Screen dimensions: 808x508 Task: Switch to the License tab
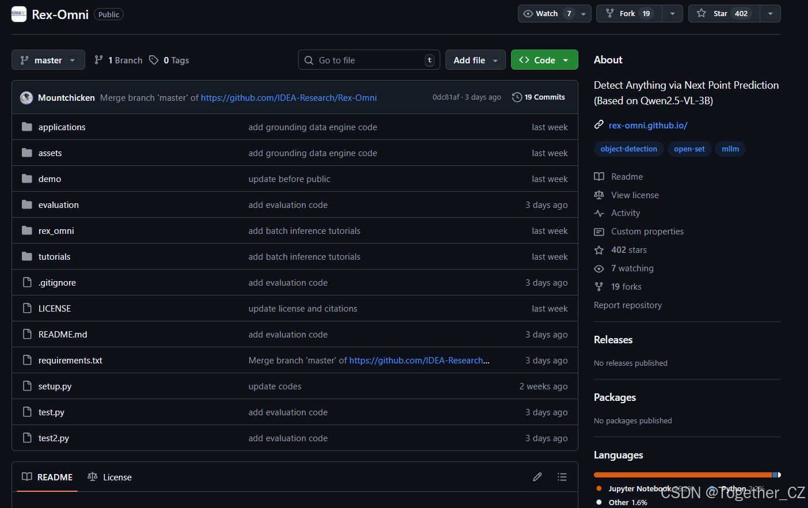coord(109,477)
